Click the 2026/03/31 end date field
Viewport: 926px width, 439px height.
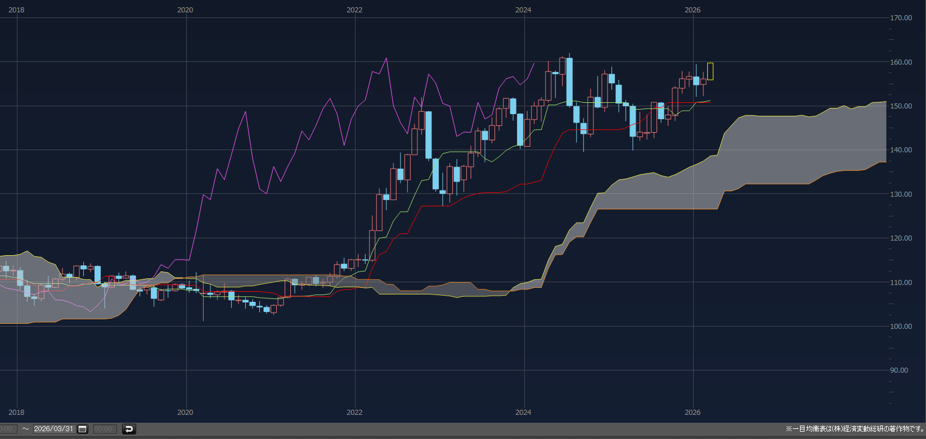click(53, 429)
